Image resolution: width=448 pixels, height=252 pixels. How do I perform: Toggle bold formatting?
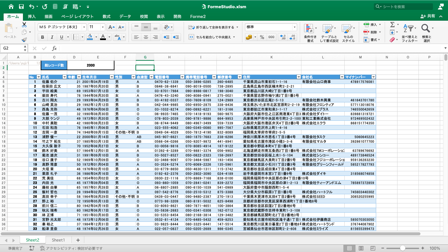click(x=42, y=37)
